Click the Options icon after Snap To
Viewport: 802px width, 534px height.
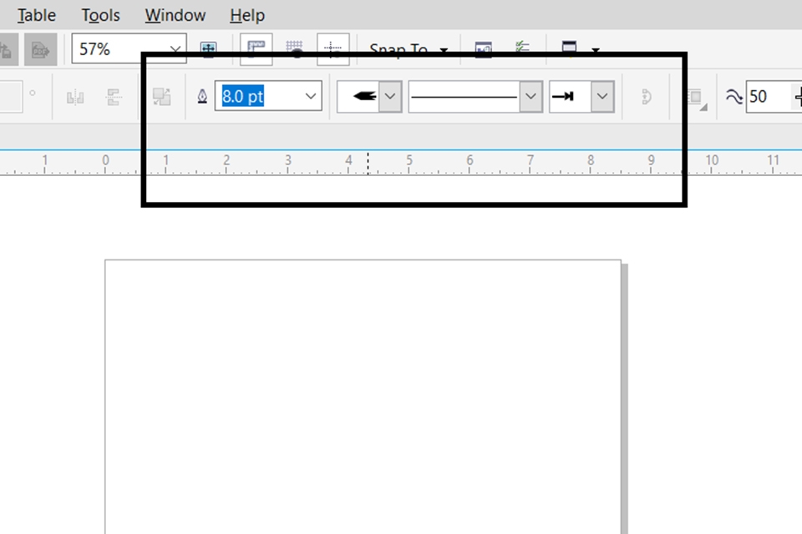click(484, 49)
